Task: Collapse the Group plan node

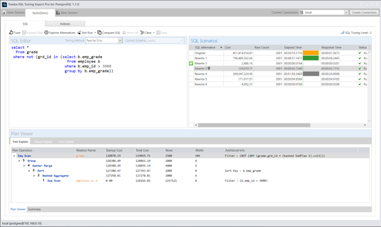Action: click(x=19, y=161)
